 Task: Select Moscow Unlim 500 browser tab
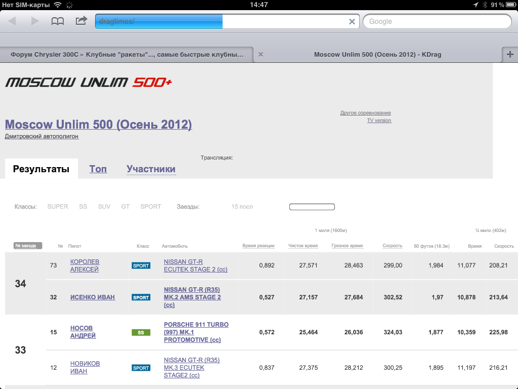(x=377, y=55)
